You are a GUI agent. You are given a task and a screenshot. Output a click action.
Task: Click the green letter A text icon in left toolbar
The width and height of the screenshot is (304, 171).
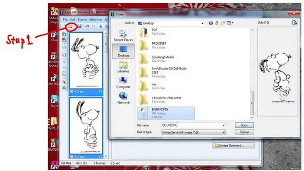pos(64,88)
